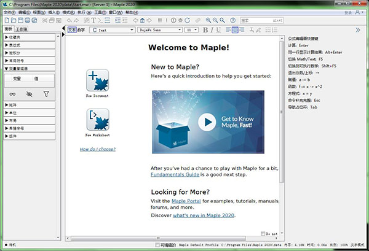Viewport: 369px width, 251px height.
Task: Toggle 数学 math mode button
Action: [81, 30]
